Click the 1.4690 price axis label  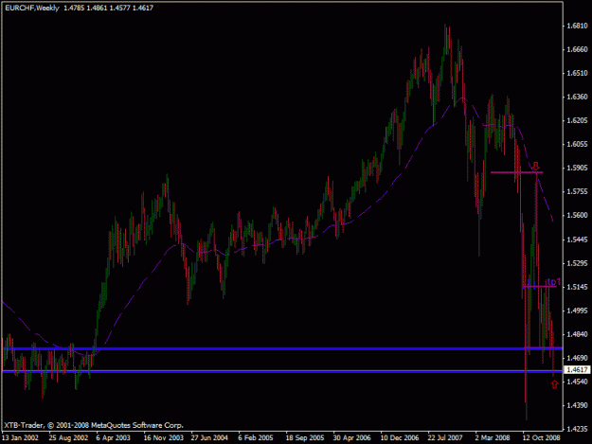click(x=577, y=358)
